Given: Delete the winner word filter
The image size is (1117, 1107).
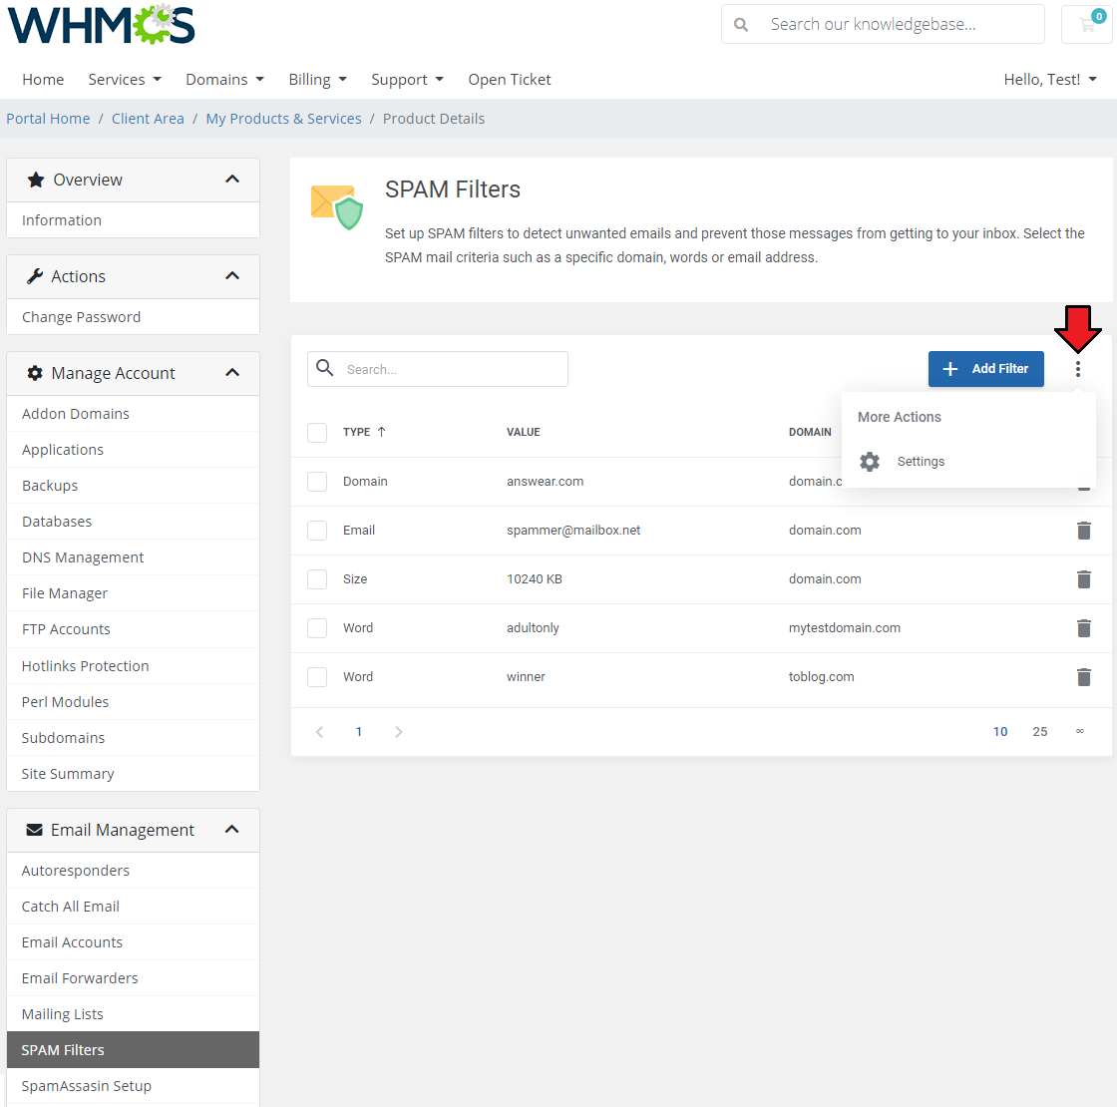Looking at the screenshot, I should pos(1083,677).
